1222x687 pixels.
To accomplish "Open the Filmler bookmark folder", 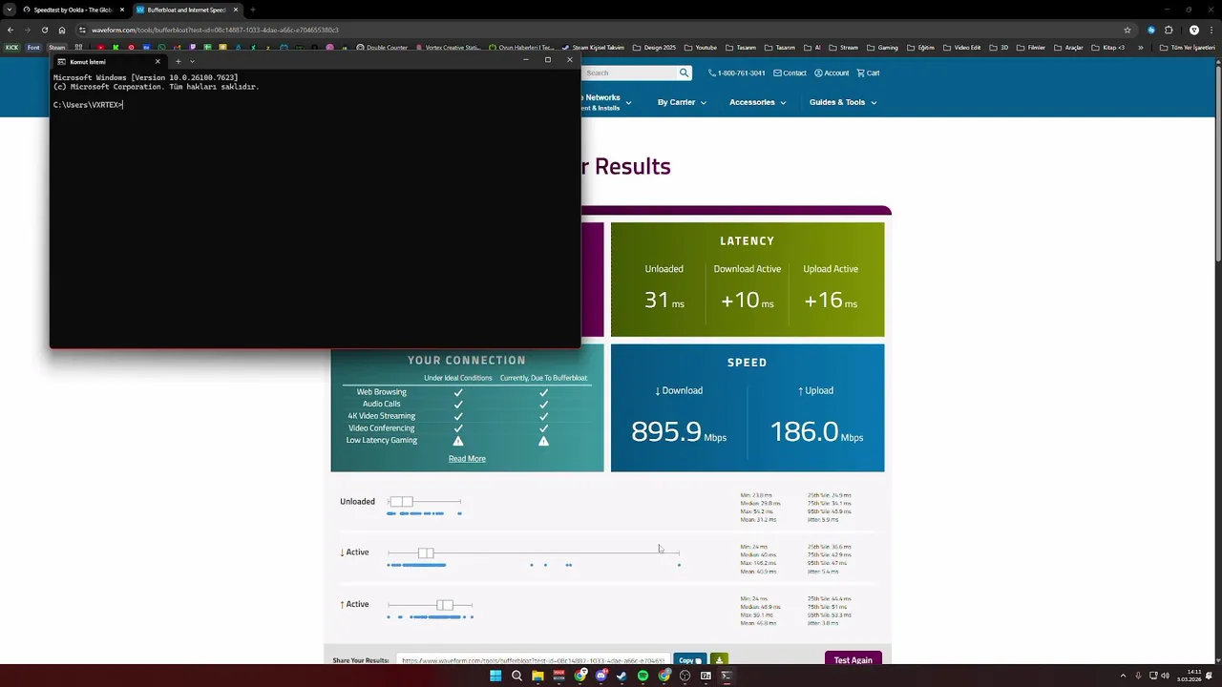I will (x=1030, y=47).
